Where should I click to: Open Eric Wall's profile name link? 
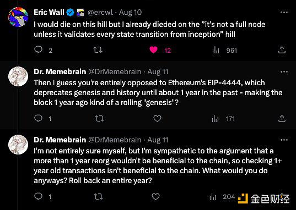tap(49, 13)
